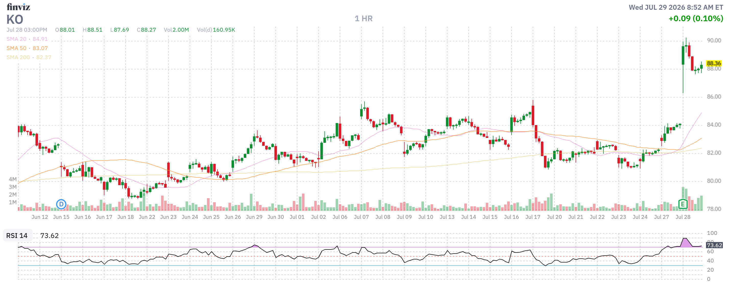This screenshot has height=287, width=730.
Task: Select the RSI 14 indicator label
Action: coord(17,236)
